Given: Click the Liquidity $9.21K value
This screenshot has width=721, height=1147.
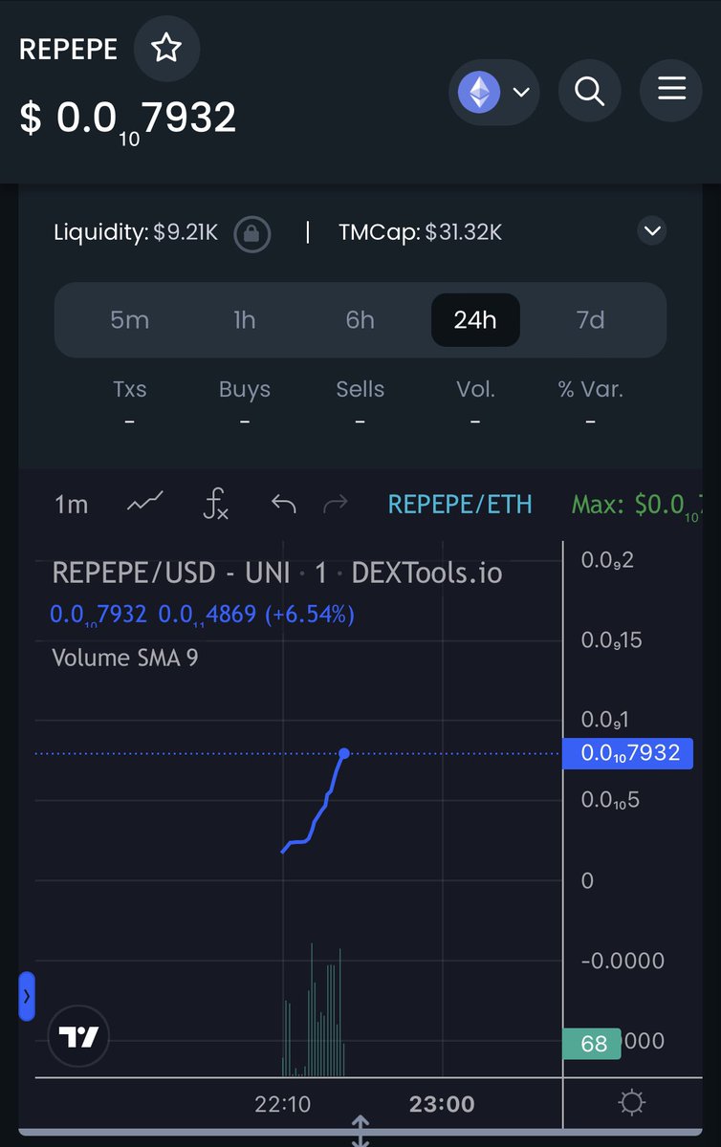Looking at the screenshot, I should 186,232.
